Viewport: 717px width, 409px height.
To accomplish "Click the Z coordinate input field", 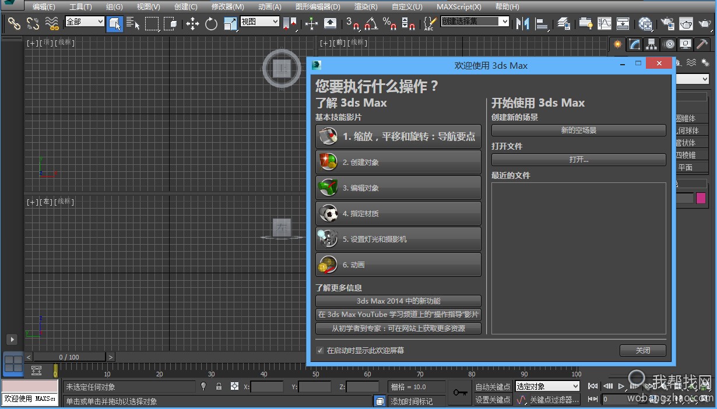I will 363,386.
